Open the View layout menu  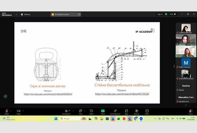(x=173, y=14)
